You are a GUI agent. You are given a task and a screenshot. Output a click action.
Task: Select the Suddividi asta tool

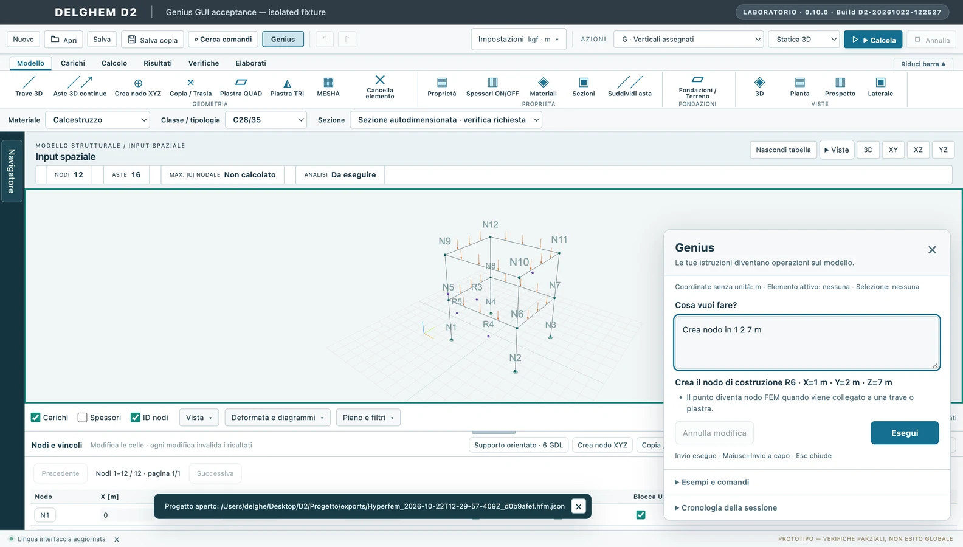tap(630, 86)
